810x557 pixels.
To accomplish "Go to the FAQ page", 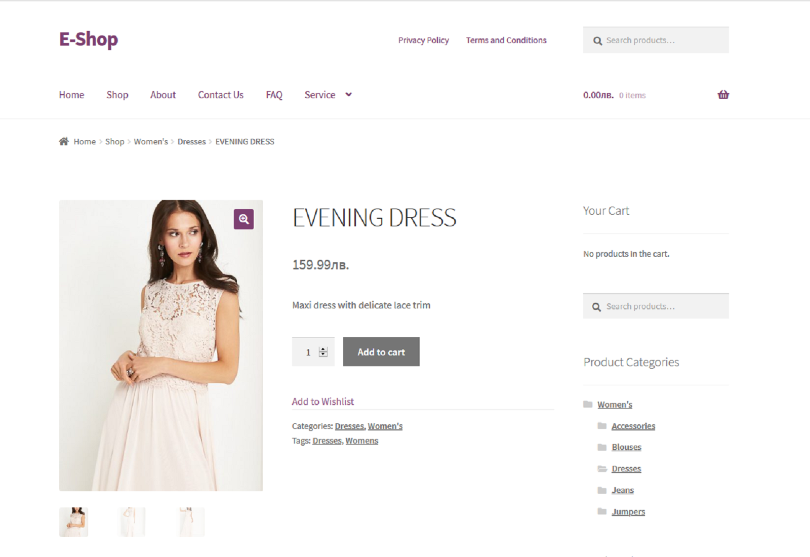I will tap(274, 95).
